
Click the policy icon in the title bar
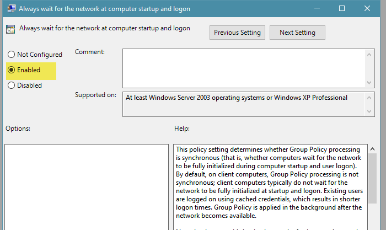(9, 8)
